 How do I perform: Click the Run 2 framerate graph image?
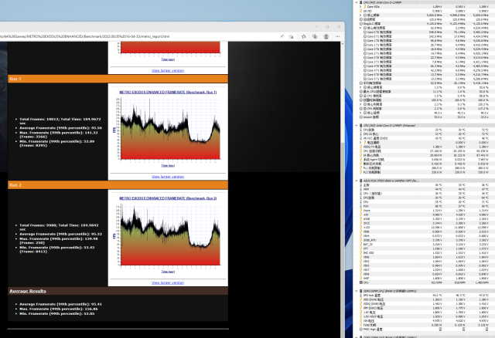(x=168, y=235)
